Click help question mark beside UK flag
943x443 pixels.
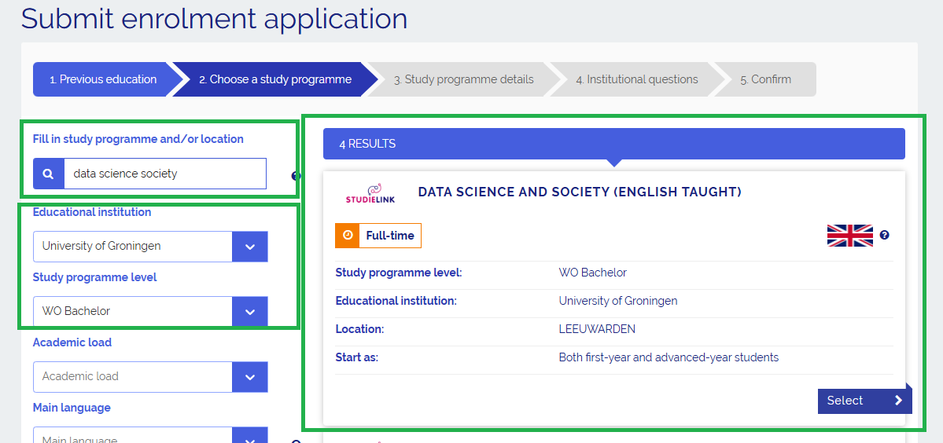click(x=885, y=235)
